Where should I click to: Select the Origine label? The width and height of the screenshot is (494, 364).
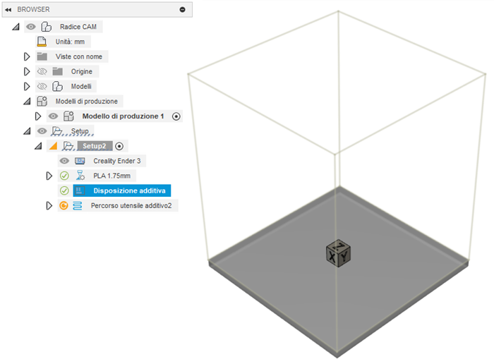pos(82,71)
